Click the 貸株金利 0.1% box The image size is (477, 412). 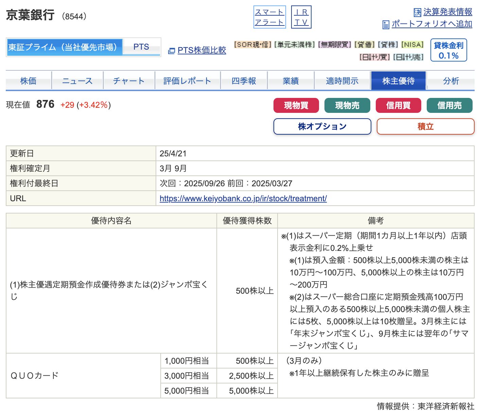click(448, 50)
